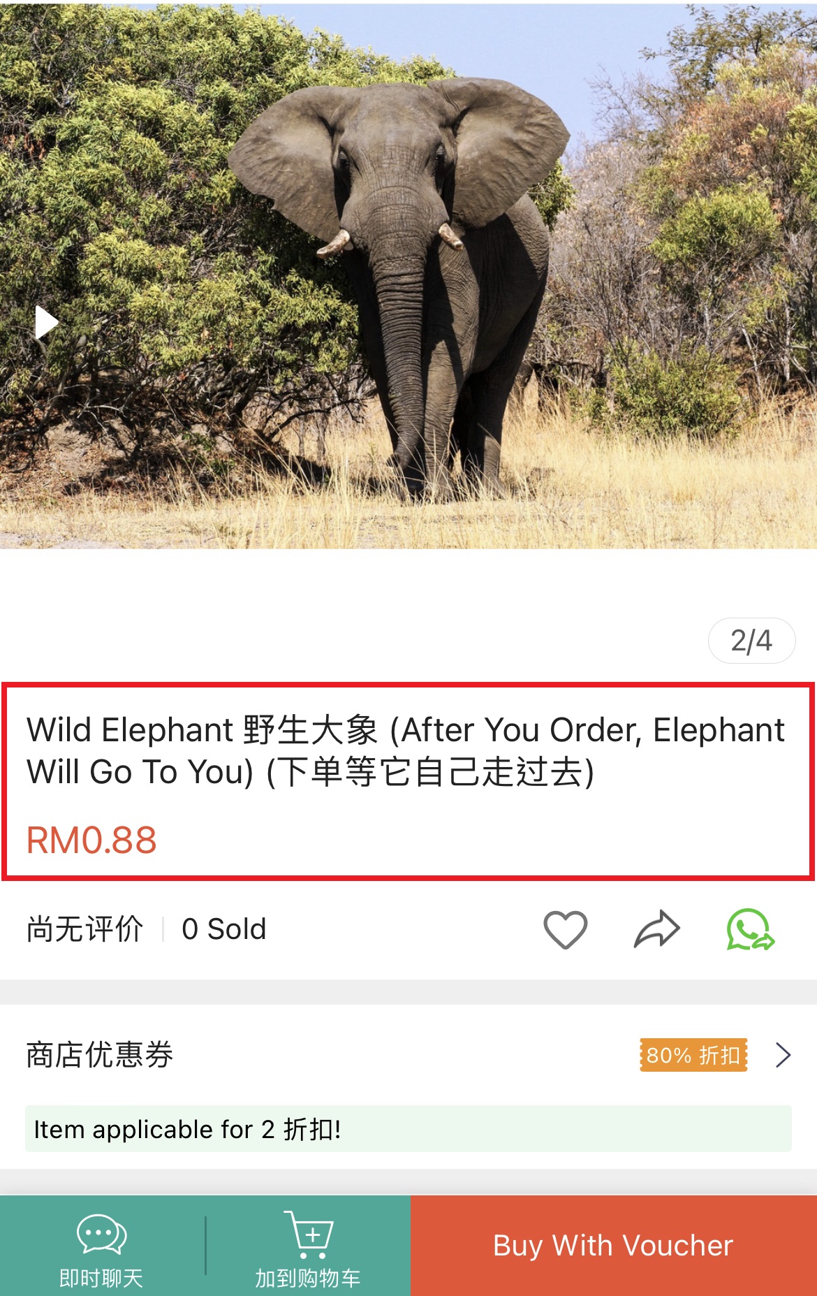View reviews via 尚无评价 label
817x1296 pixels.
[84, 929]
